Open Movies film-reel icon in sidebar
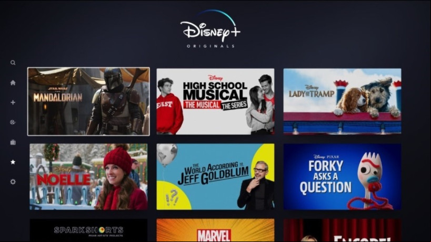 [x=13, y=122]
